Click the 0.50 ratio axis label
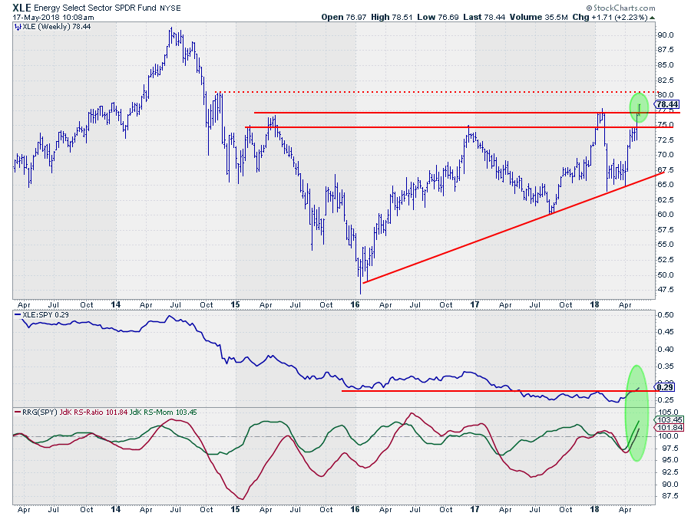The image size is (691, 516). click(x=665, y=315)
